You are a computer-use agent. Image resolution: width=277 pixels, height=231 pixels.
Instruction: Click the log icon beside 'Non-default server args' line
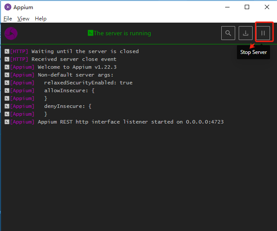[7, 75]
